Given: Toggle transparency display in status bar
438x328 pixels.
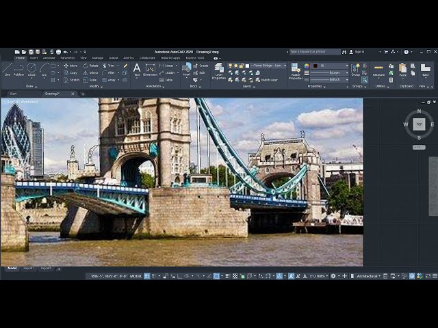Looking at the screenshot, I should pyautogui.click(x=235, y=276).
